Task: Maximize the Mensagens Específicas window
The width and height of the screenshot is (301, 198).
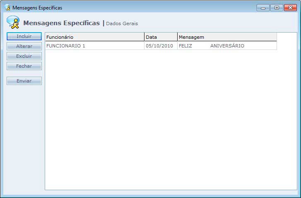Action: [x=276, y=8]
